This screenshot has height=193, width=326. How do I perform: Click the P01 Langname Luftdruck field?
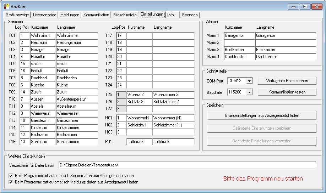[x=173, y=142]
